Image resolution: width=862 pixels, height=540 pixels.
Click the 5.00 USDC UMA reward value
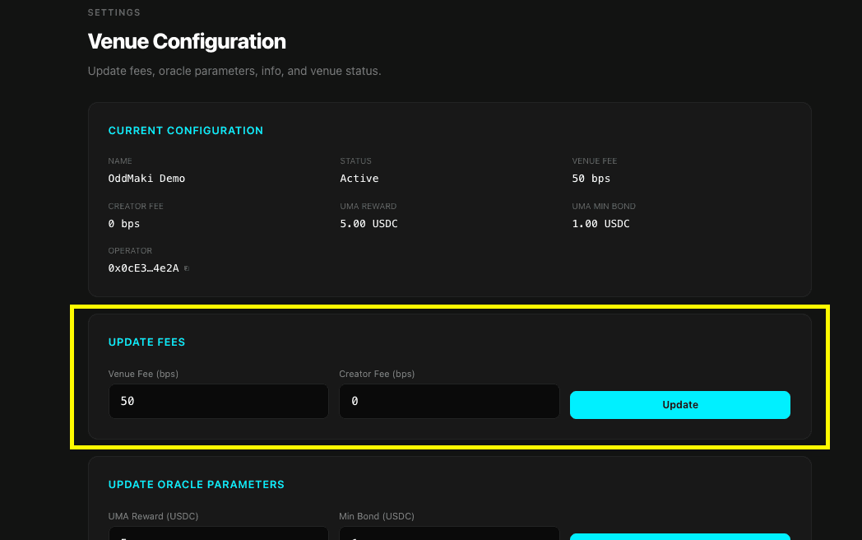(x=368, y=223)
